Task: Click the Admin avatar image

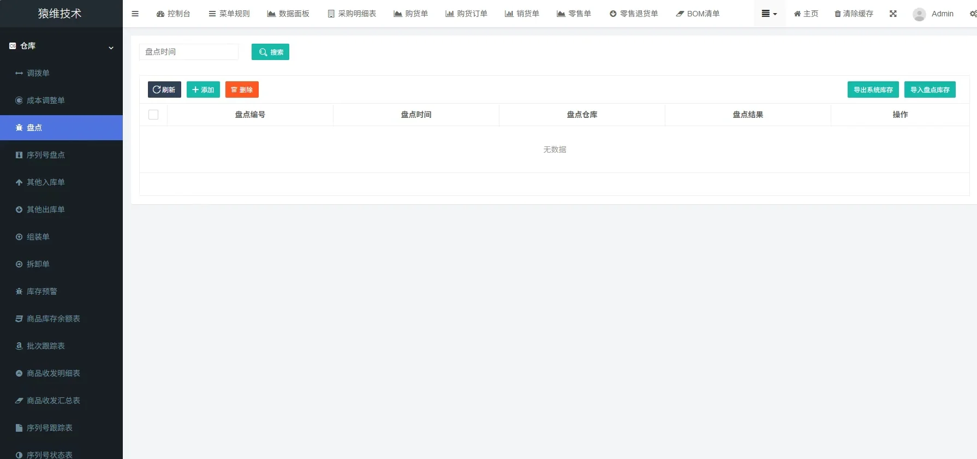Action: pyautogui.click(x=919, y=14)
